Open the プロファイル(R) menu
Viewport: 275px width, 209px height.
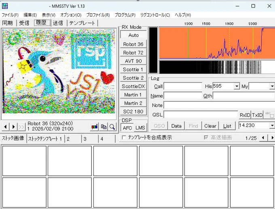tap(98, 15)
